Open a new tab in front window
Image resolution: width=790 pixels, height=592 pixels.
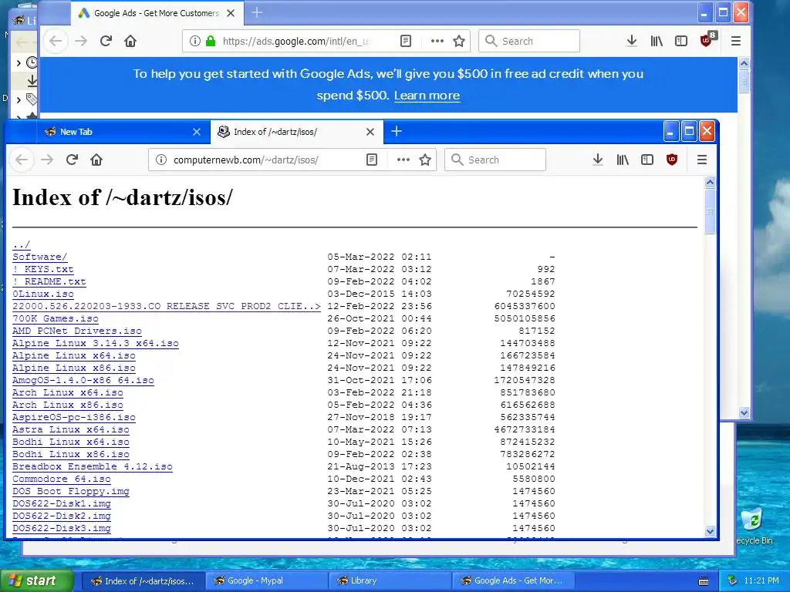397,131
